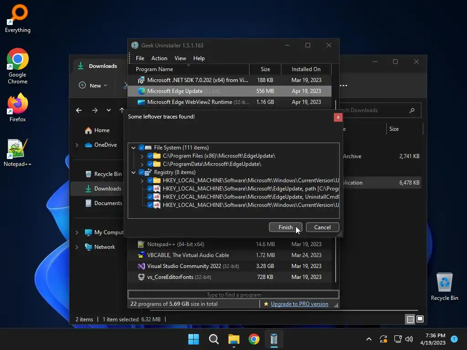Click VBCABLE program icon
This screenshot has height=350, width=467.
tap(141, 255)
